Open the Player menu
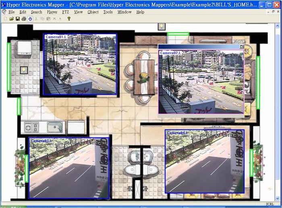The width and height of the screenshot is (282, 208). click(x=52, y=12)
